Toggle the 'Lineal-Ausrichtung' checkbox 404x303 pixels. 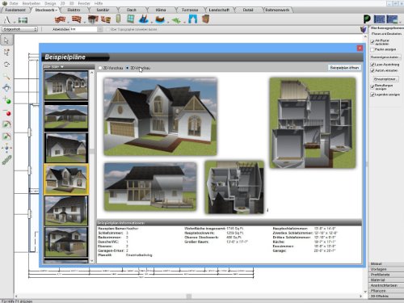372,65
